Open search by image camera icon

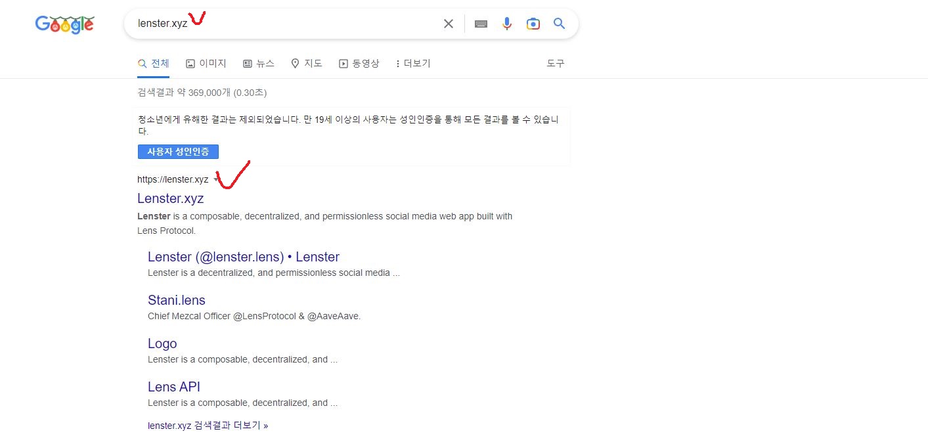click(533, 24)
